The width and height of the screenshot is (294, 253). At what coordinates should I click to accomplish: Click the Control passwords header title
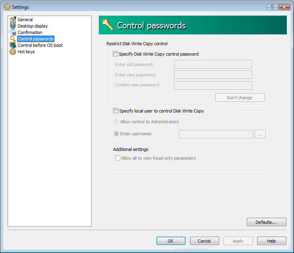click(x=152, y=26)
